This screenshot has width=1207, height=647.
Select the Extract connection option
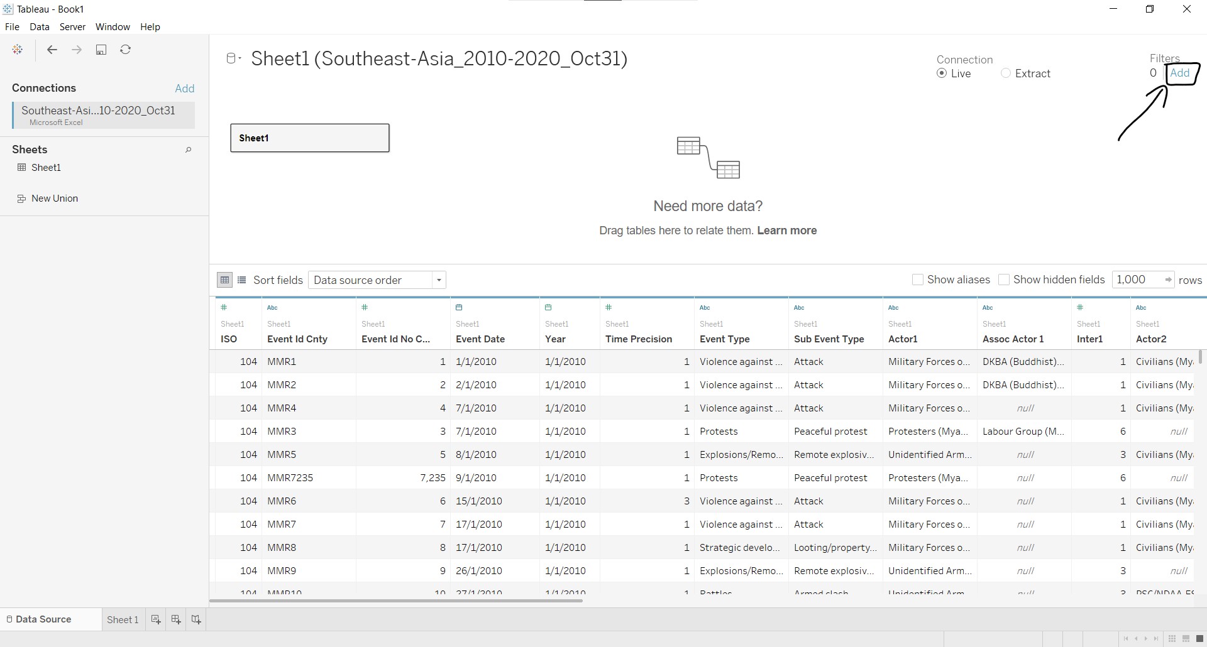[x=1006, y=73]
